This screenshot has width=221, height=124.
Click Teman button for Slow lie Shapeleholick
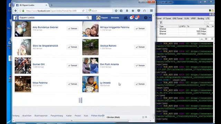point(73,47)
